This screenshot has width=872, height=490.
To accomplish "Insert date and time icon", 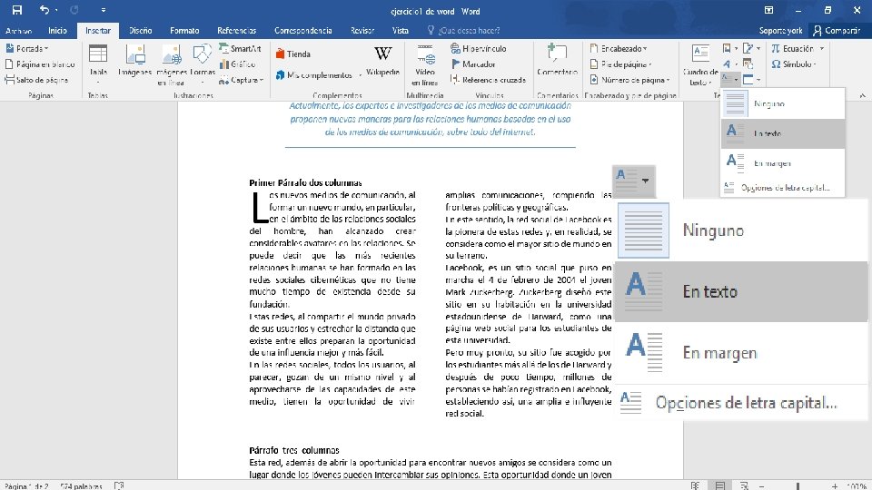I will click(748, 64).
